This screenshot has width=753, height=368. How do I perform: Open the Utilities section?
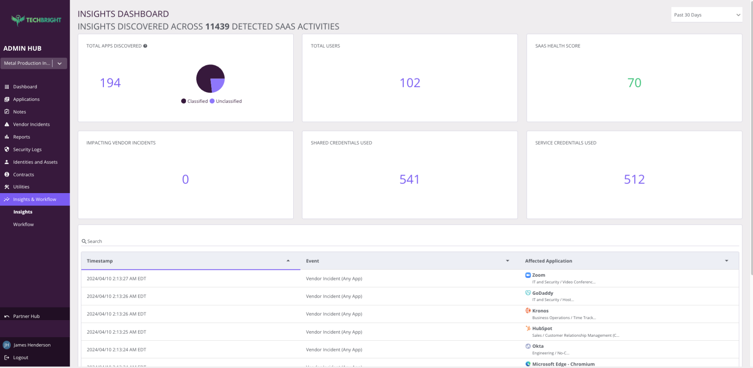[21, 186]
